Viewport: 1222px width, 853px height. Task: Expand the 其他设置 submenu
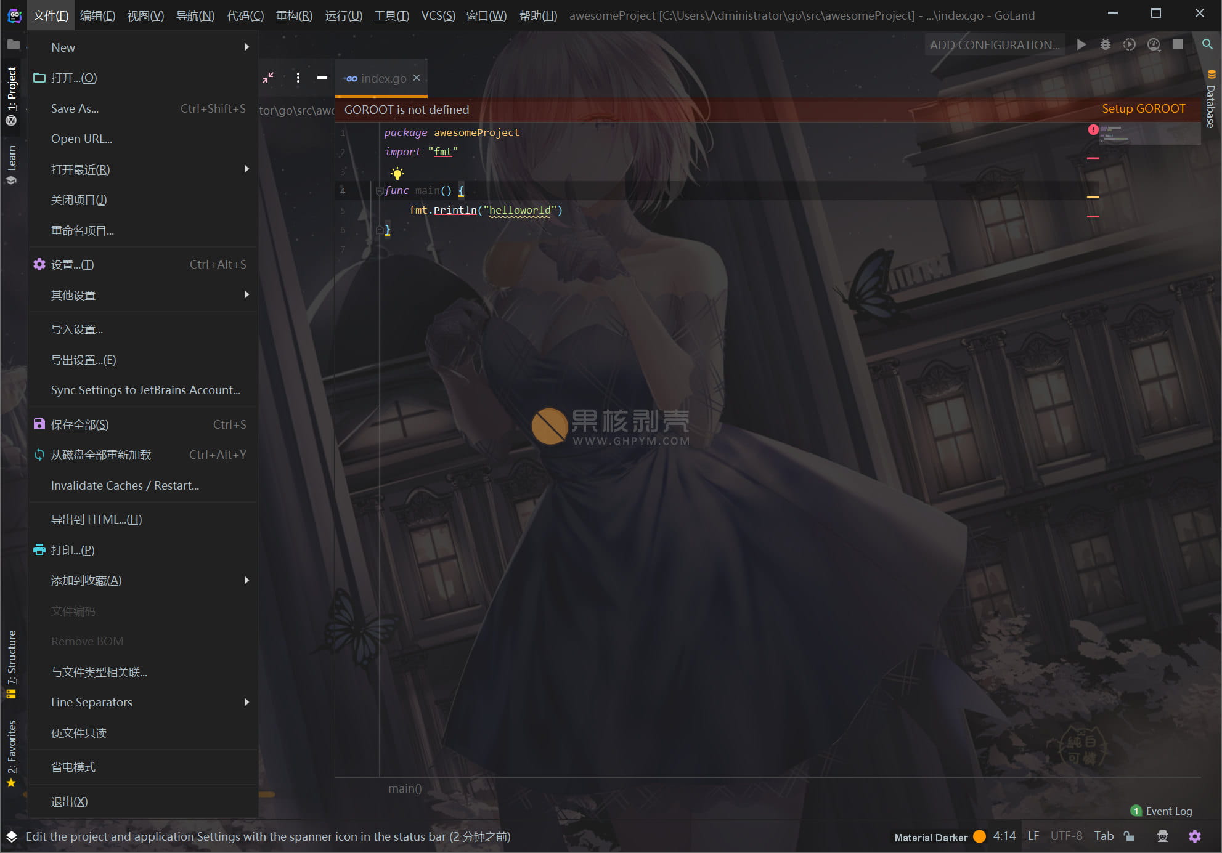click(143, 294)
